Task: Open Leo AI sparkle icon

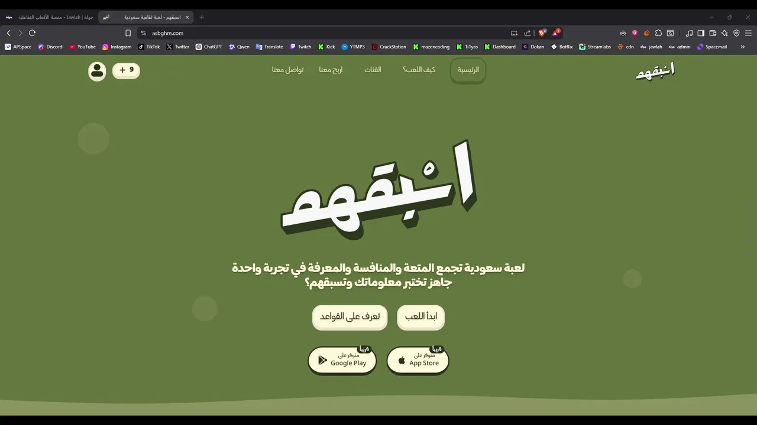Action: [724, 33]
